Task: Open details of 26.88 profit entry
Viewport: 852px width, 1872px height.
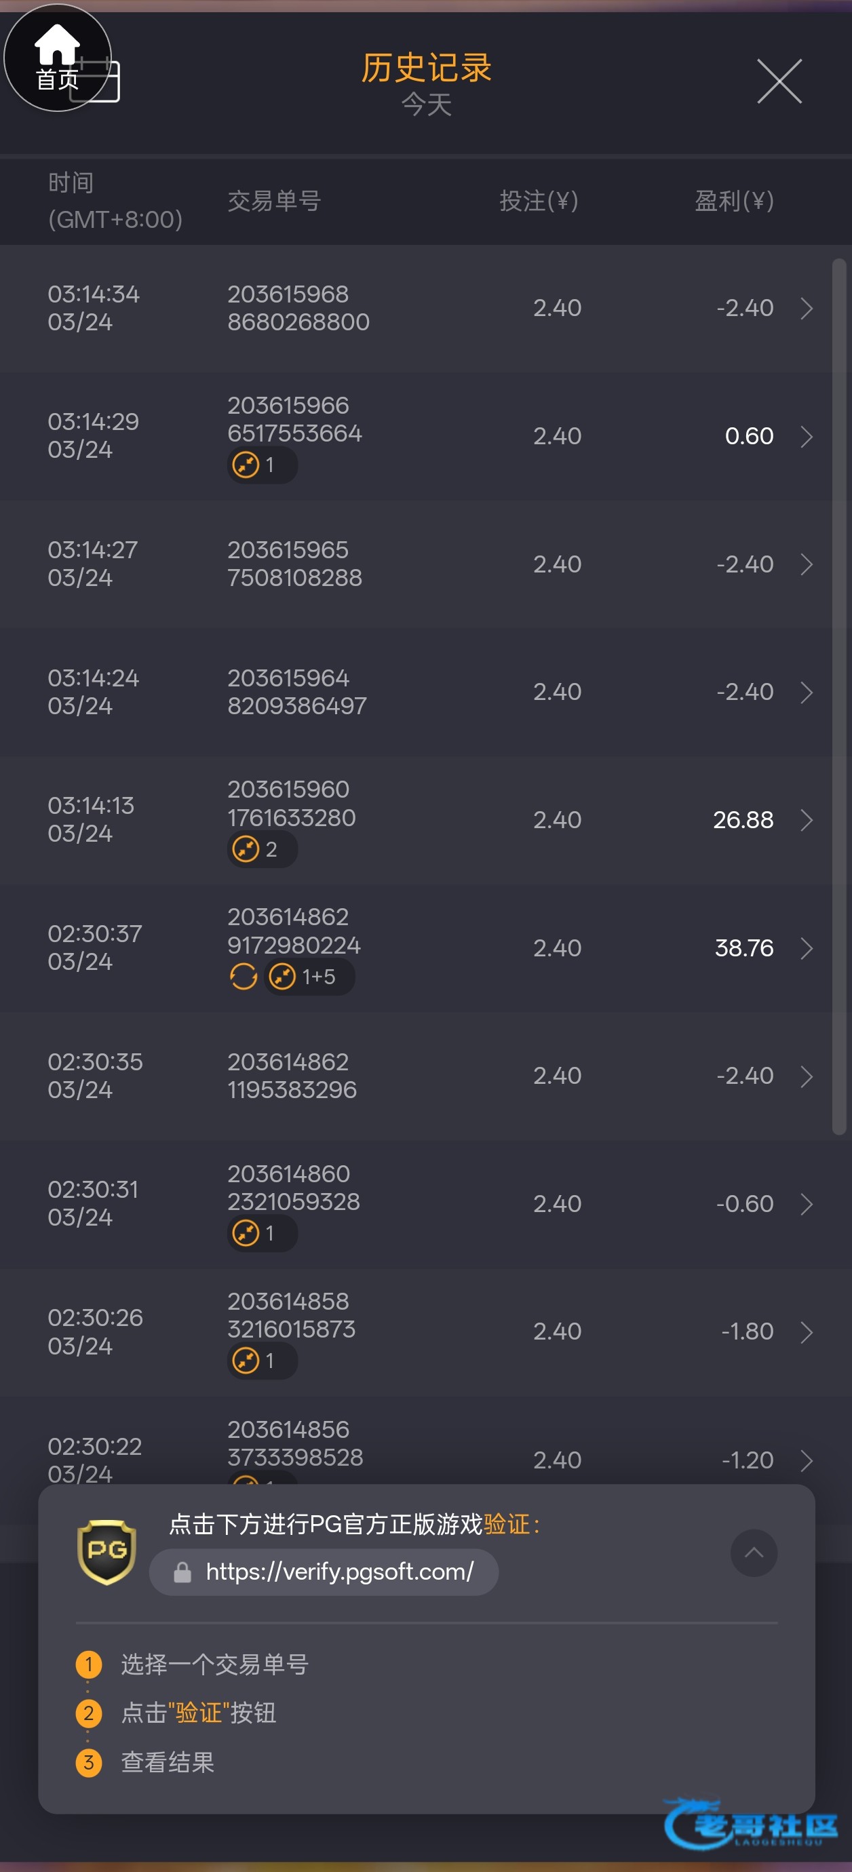Action: point(805,820)
